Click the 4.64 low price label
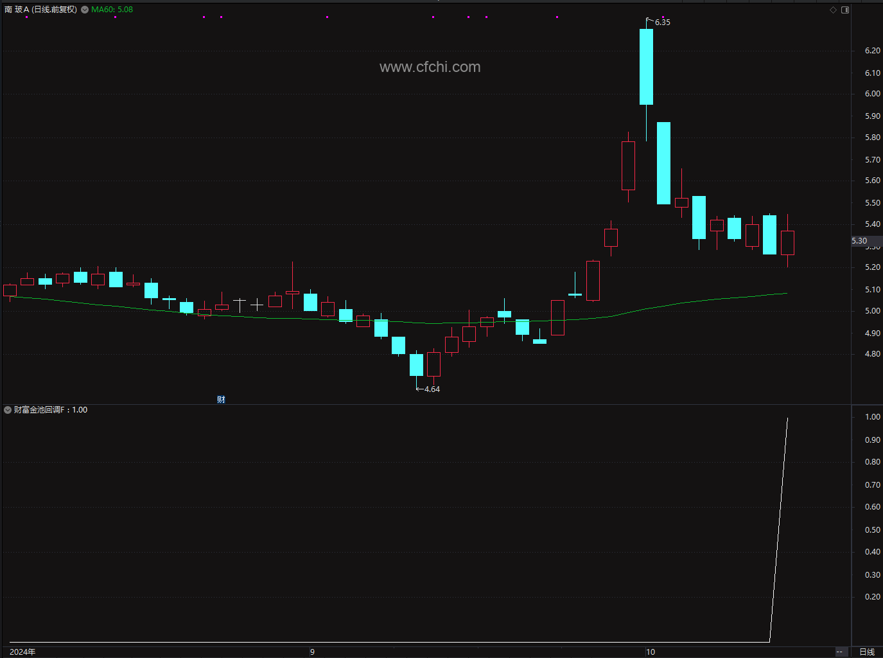883x658 pixels. pyautogui.click(x=432, y=389)
